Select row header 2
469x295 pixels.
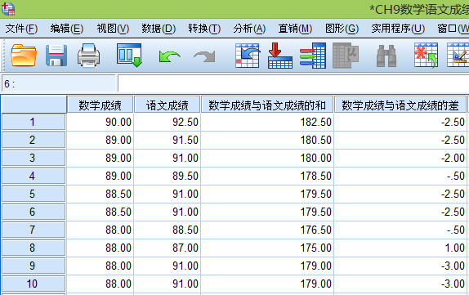(x=33, y=140)
